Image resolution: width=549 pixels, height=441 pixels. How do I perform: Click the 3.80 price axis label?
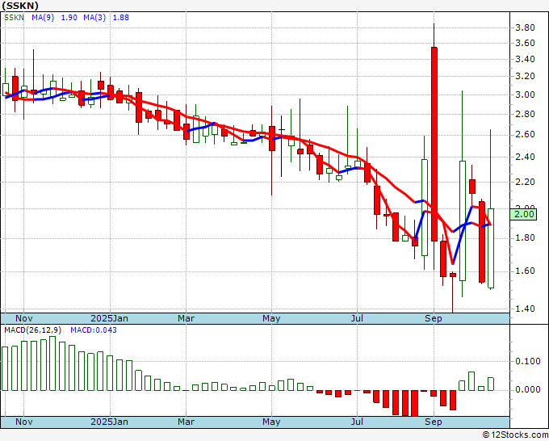click(x=525, y=27)
